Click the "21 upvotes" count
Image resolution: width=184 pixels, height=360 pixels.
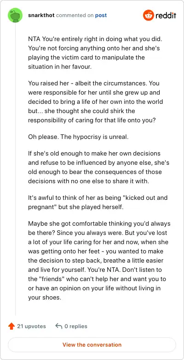[x=31, y=326]
